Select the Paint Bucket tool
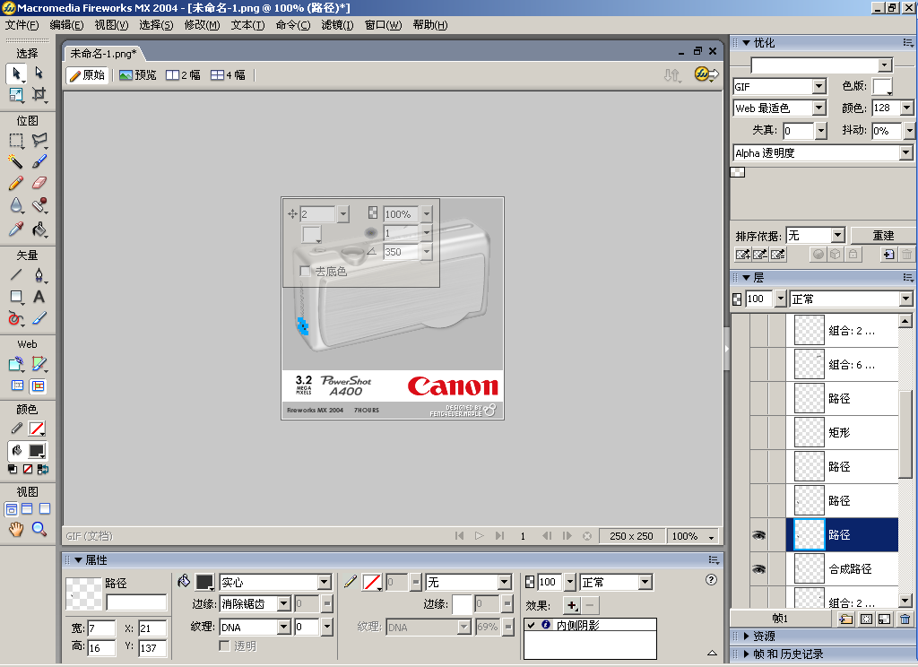 [39, 229]
